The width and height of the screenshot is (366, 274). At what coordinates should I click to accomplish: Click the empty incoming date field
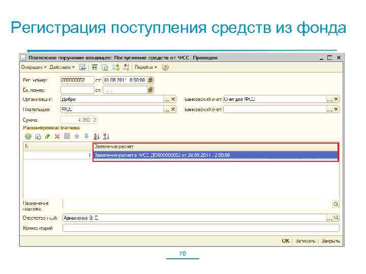125,90
